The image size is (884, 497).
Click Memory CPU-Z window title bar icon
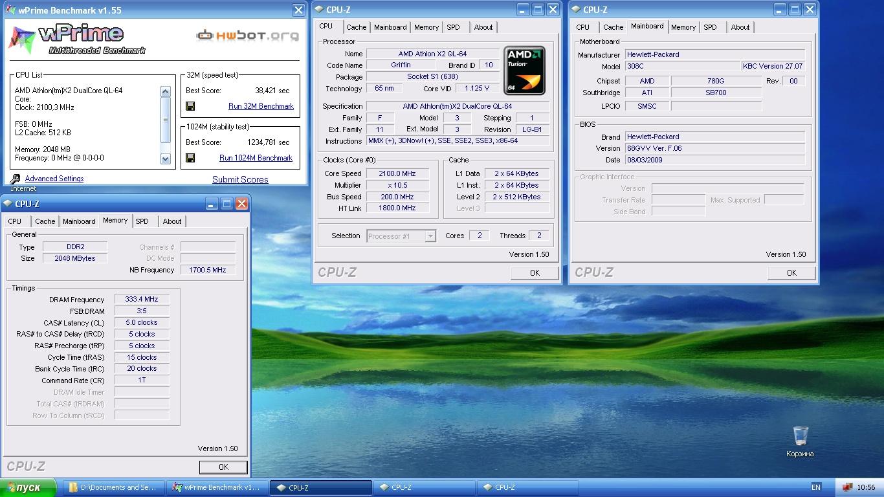(x=8, y=204)
